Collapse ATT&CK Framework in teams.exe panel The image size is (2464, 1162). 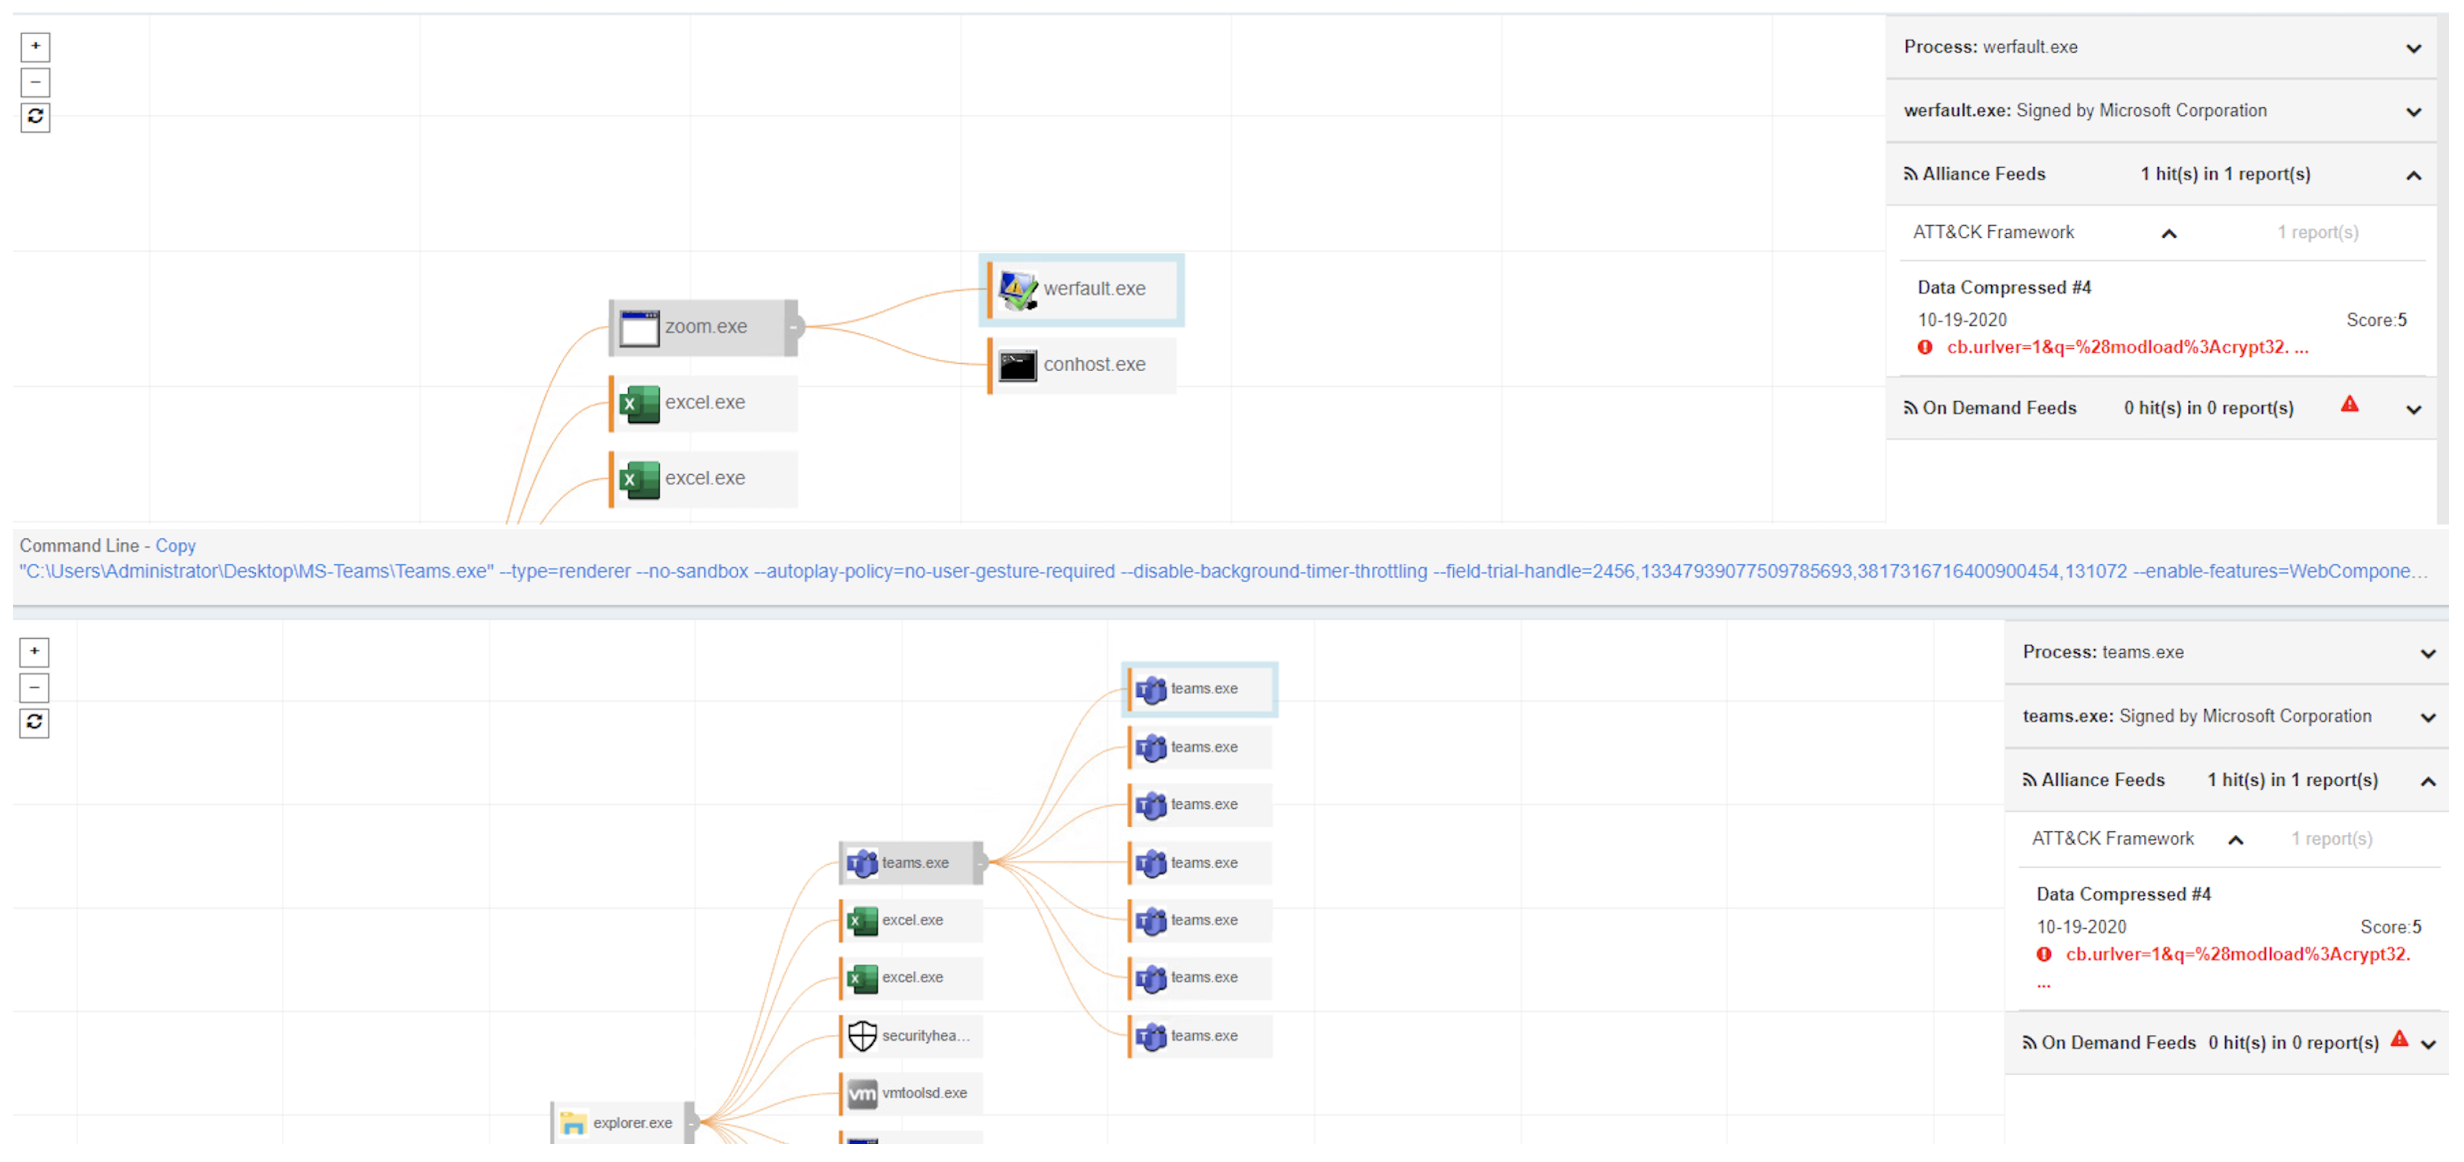(x=2236, y=840)
